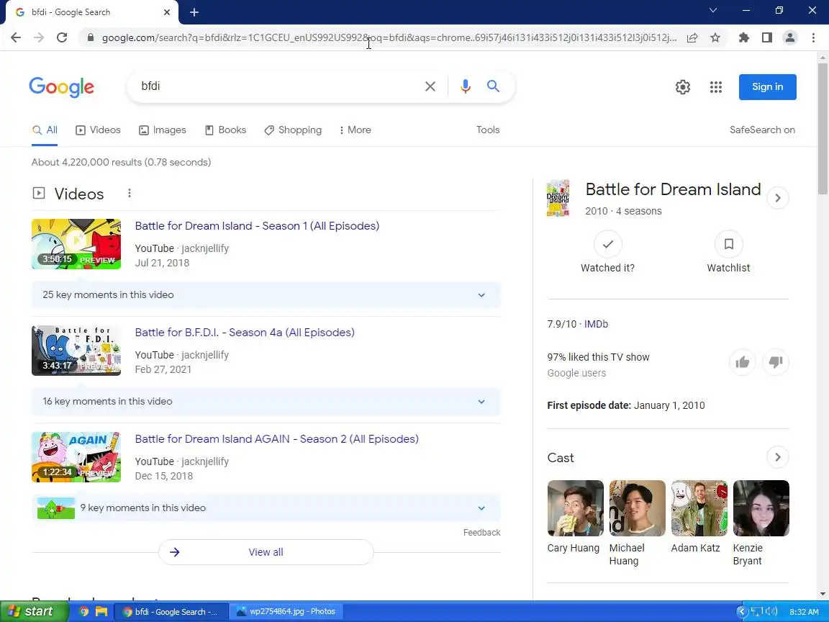829x622 pixels.
Task: Expand 25 key moments in this video
Action: pos(266,294)
